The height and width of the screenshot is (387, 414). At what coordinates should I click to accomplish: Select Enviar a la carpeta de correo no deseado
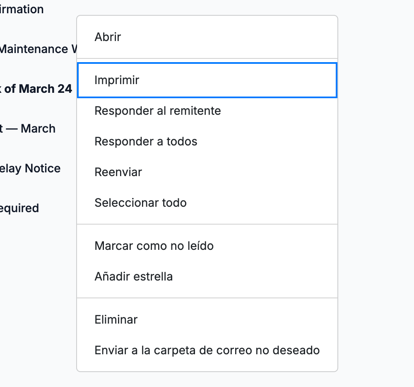pos(207,350)
